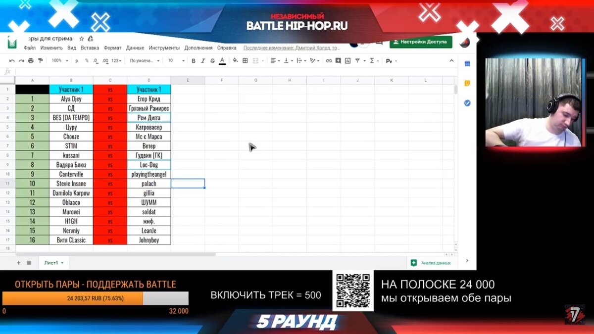Open the Файл menu

29,48
